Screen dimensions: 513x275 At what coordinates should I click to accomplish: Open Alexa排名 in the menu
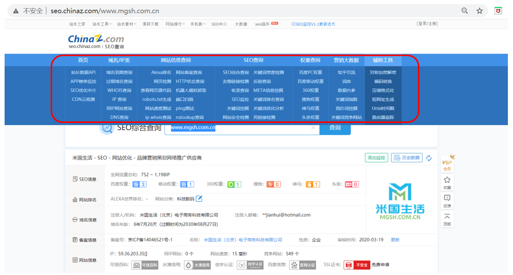[161, 72]
